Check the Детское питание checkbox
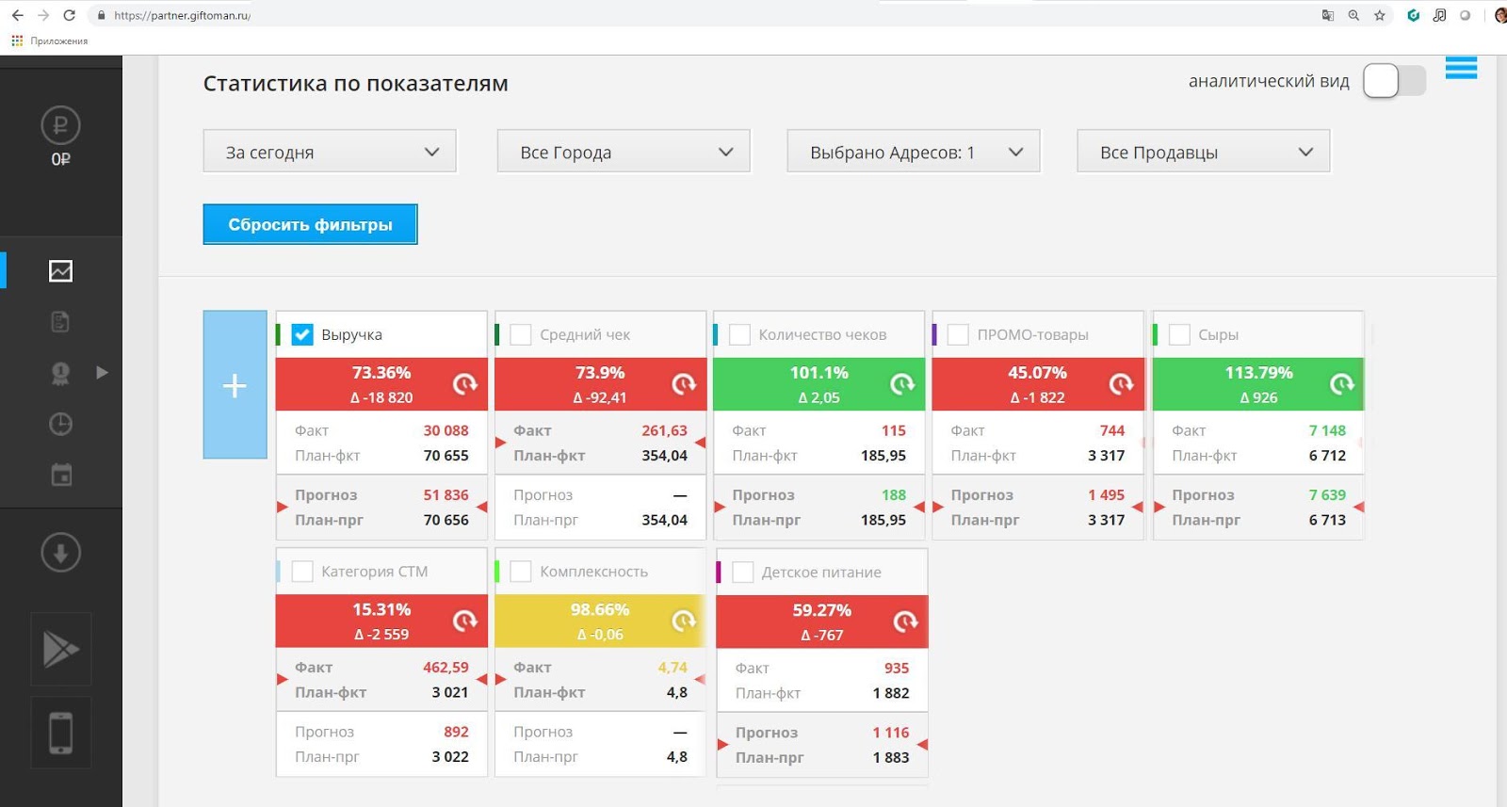Image resolution: width=1507 pixels, height=807 pixels. tap(742, 573)
